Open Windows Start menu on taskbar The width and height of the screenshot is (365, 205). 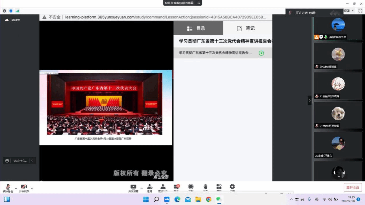click(146, 199)
